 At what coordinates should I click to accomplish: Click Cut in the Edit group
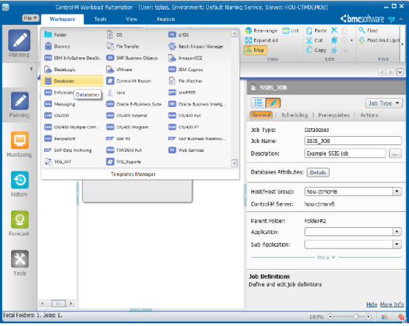pyautogui.click(x=314, y=41)
